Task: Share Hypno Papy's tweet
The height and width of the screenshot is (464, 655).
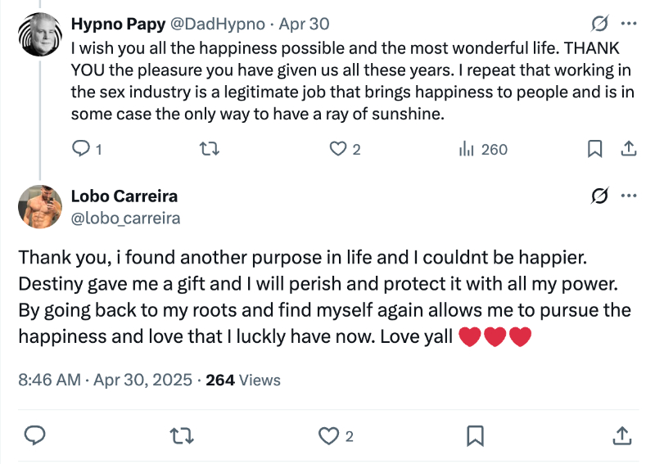Action: (628, 149)
